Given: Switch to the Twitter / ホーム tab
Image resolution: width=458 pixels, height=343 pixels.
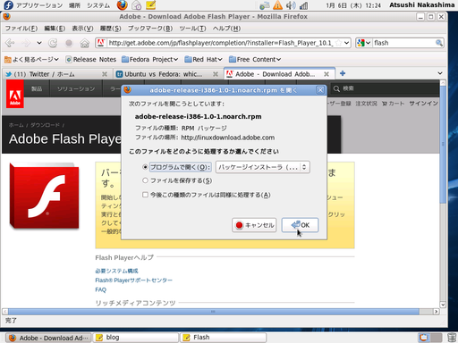Looking at the screenshot, I should [x=56, y=74].
